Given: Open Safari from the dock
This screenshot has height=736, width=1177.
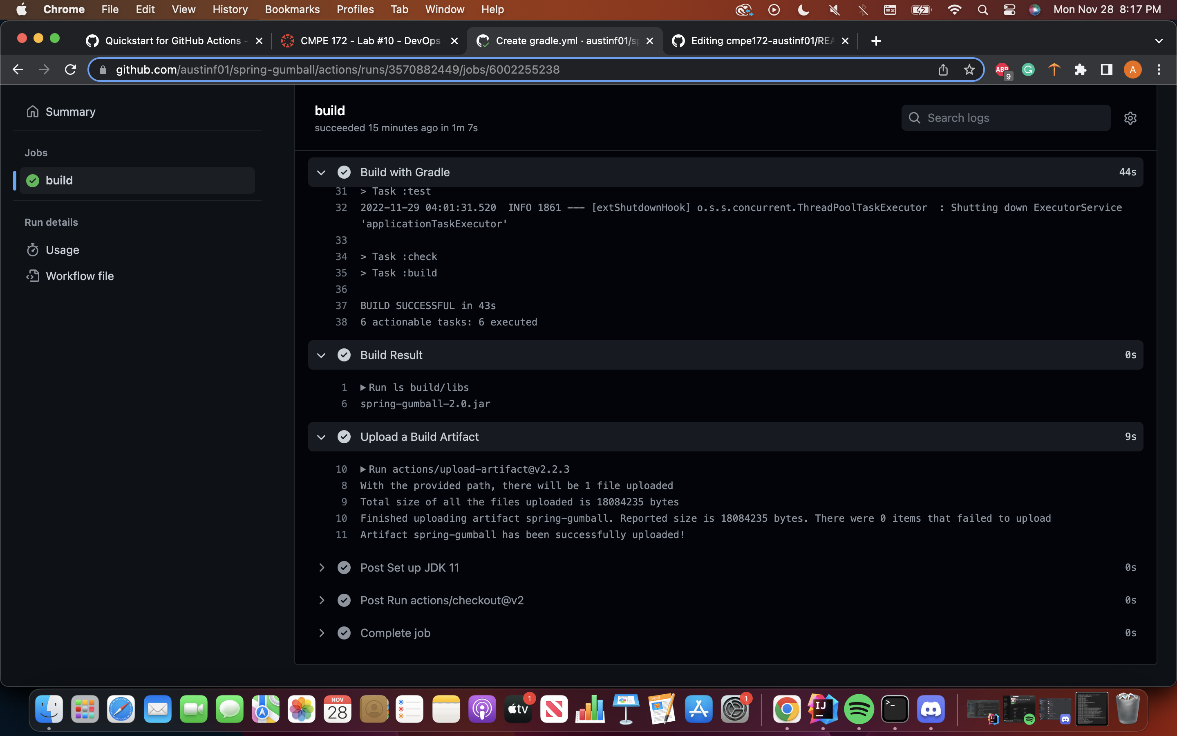Looking at the screenshot, I should (121, 709).
